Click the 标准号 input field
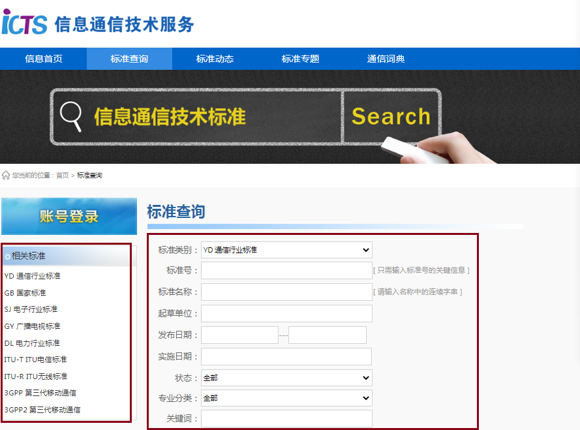The height and width of the screenshot is (430, 580). click(x=286, y=270)
